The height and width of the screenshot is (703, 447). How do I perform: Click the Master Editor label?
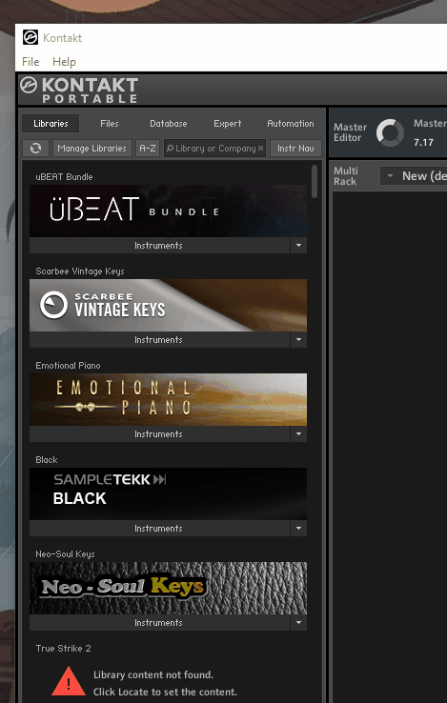click(350, 132)
